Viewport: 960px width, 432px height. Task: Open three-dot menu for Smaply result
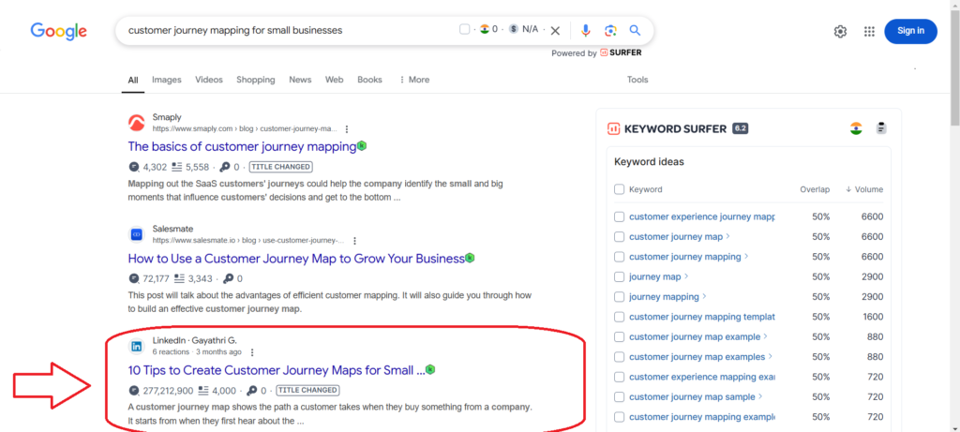tap(347, 129)
